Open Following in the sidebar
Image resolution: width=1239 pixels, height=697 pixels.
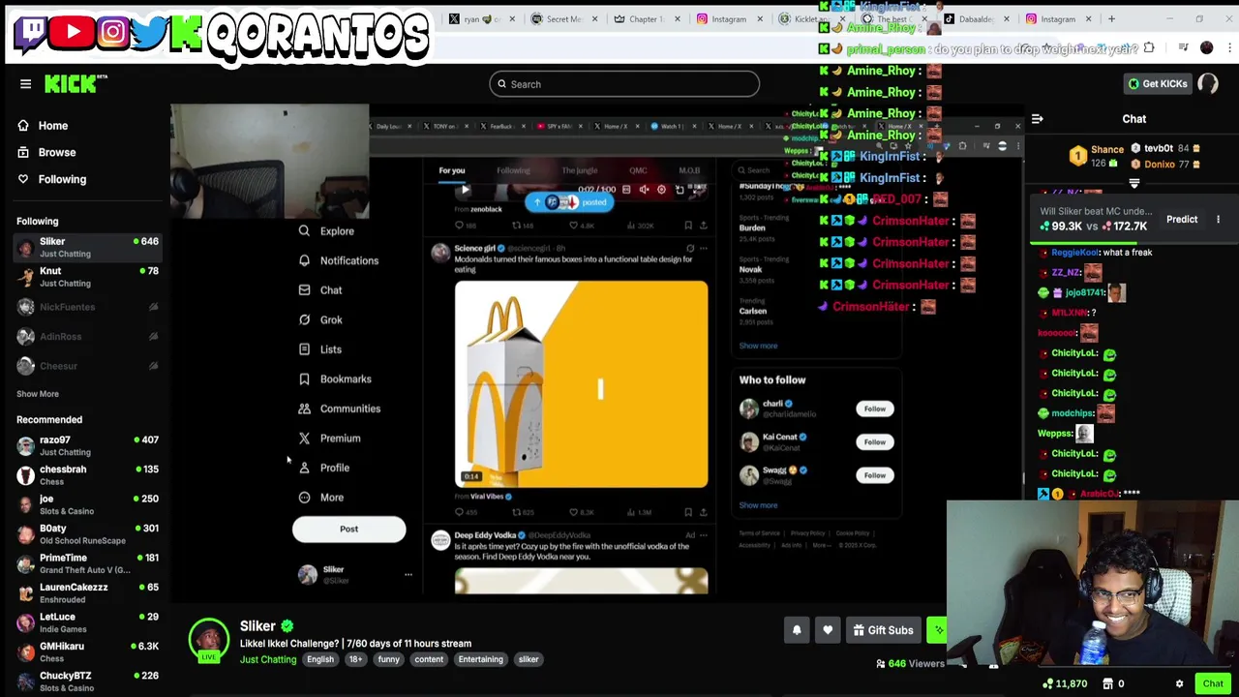[x=52, y=179]
